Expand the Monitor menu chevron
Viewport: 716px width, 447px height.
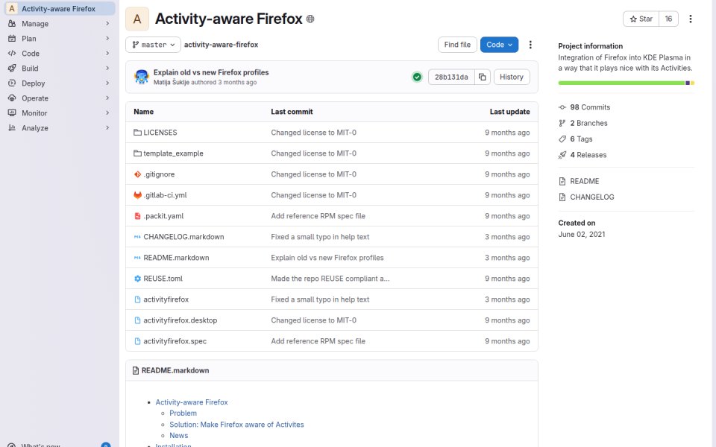click(x=107, y=112)
